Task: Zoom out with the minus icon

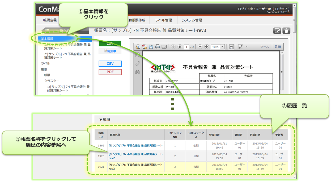Action: pyautogui.click(x=200, y=47)
